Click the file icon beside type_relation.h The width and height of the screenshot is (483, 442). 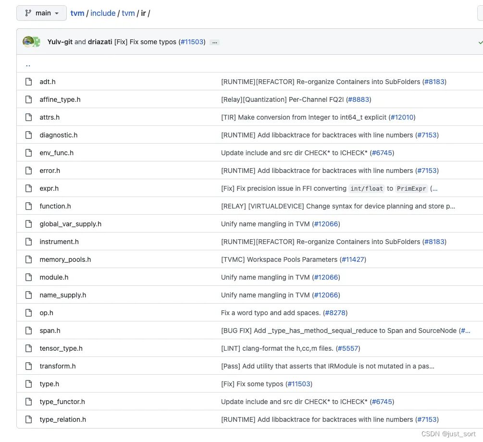(x=29, y=419)
